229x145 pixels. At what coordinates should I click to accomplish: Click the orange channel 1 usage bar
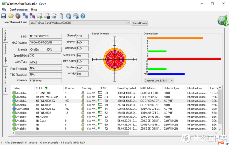pyautogui.click(x=176, y=38)
